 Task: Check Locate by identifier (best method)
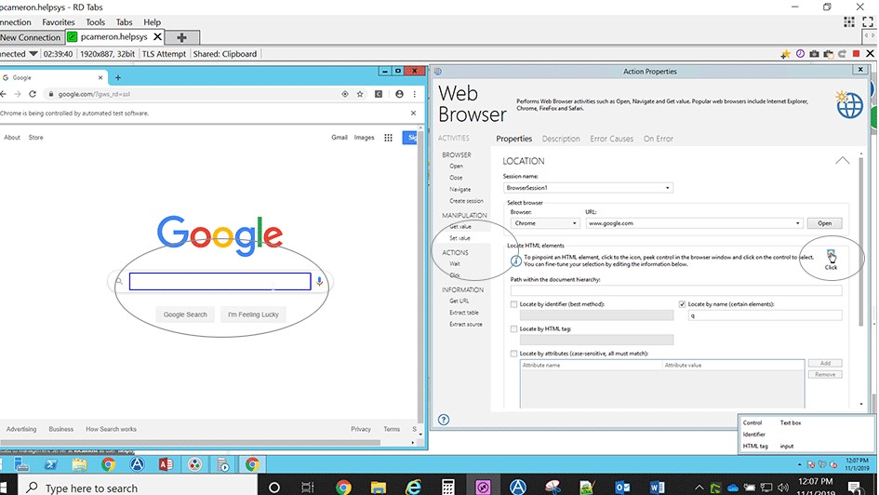coord(513,304)
